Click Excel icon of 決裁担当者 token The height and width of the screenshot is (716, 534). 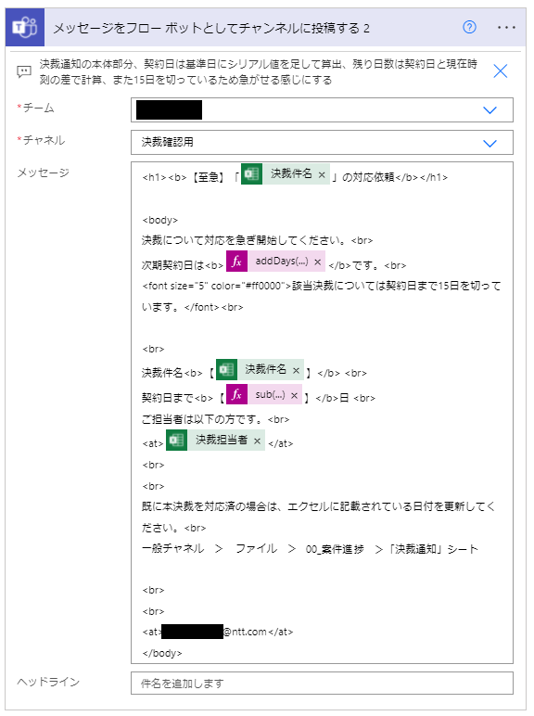[x=177, y=441]
